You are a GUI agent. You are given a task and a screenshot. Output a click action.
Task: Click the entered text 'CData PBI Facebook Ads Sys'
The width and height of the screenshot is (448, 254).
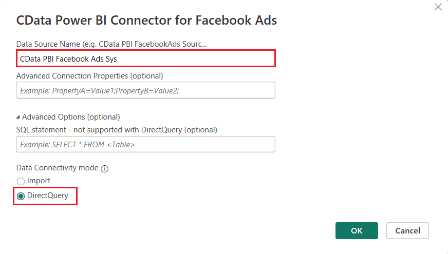coord(68,59)
